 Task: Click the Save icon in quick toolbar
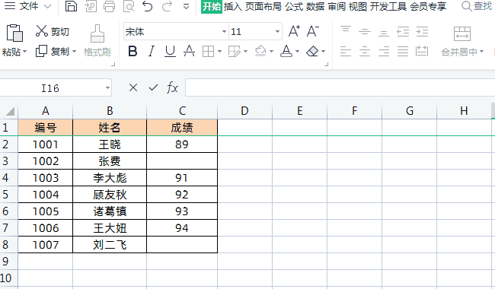click(71, 6)
